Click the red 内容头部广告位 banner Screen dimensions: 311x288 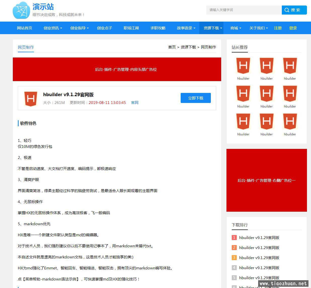coord(117,69)
